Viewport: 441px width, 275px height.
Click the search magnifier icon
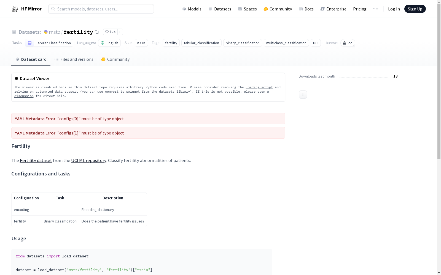pyautogui.click(x=53, y=9)
